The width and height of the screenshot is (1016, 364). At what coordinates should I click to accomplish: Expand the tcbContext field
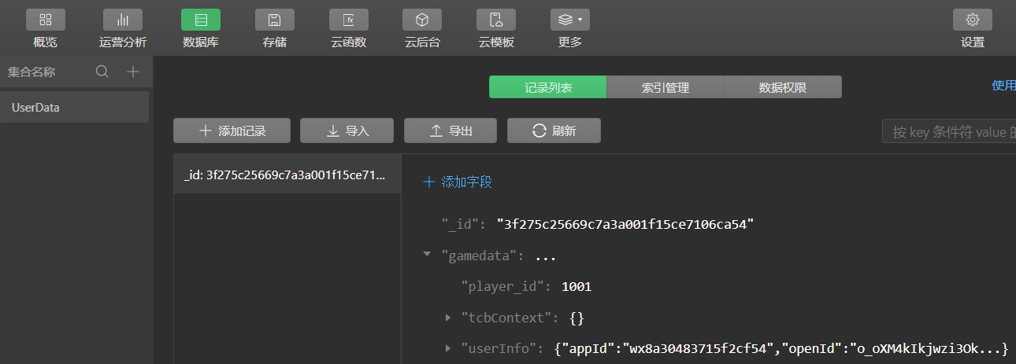point(448,318)
